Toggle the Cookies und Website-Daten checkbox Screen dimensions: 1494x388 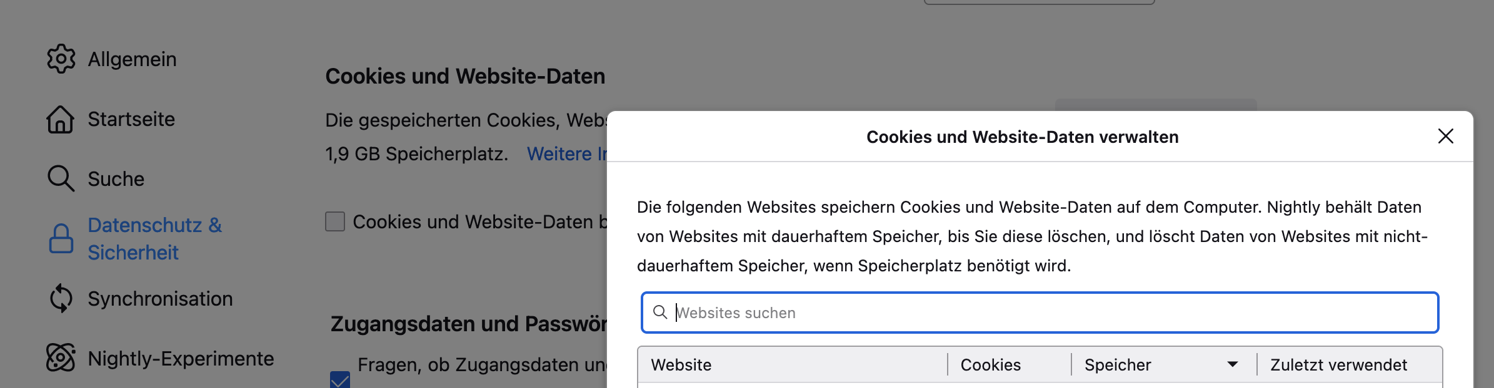pyautogui.click(x=335, y=221)
